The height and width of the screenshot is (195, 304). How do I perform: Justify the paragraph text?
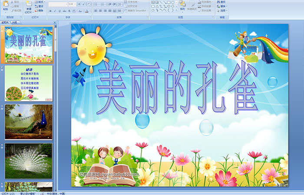(x=110, y=11)
